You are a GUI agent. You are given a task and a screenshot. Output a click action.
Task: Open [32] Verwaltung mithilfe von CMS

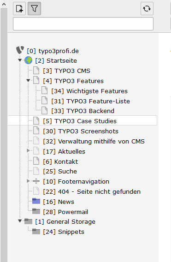point(94,141)
